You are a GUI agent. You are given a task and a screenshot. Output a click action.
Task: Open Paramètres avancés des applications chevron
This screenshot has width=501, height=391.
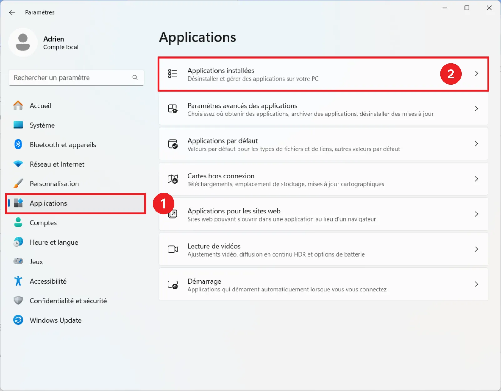pyautogui.click(x=476, y=109)
